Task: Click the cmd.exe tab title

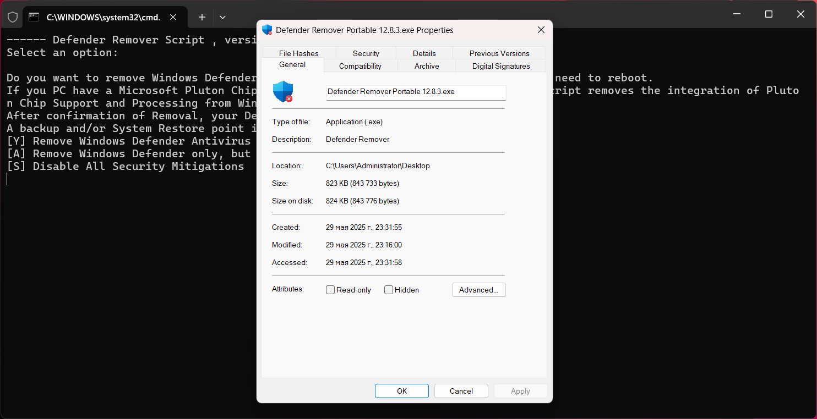Action: tap(104, 17)
